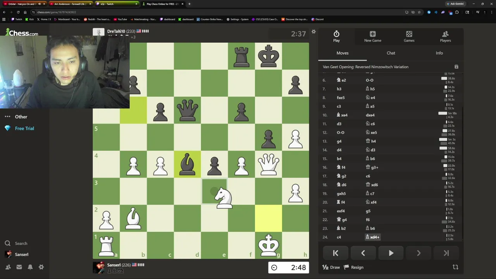The width and height of the screenshot is (496, 279).
Task: Click the black queen on d6
Action: coord(187,110)
